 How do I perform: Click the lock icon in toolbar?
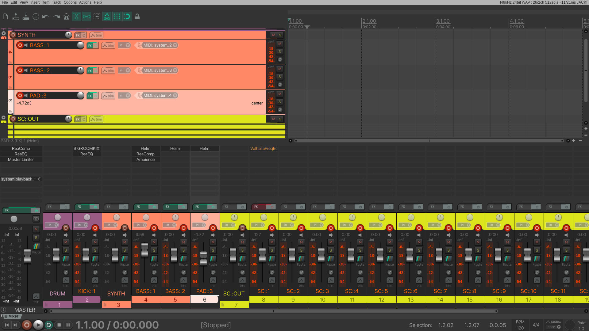click(x=137, y=17)
